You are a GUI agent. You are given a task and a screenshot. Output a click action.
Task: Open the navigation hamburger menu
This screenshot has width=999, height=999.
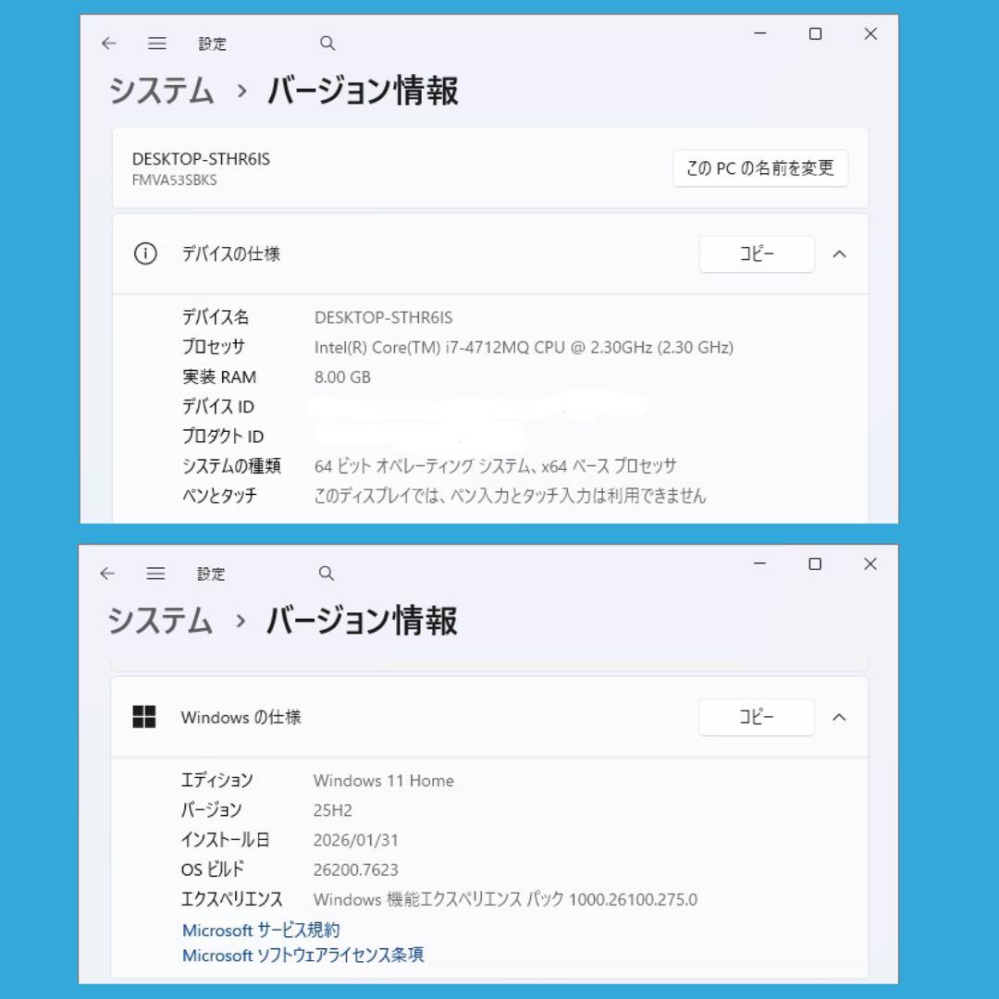coord(156,43)
